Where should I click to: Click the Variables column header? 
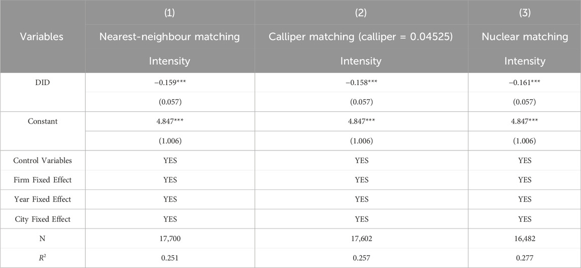click(42, 36)
